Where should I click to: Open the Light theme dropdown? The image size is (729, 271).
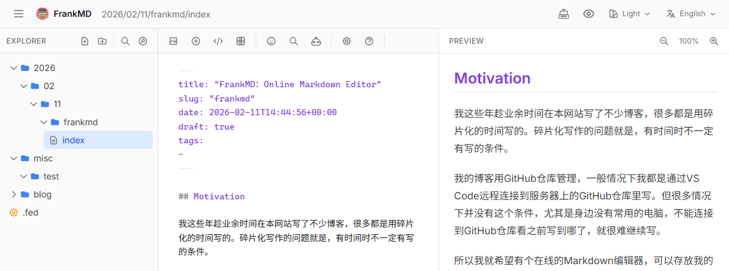coord(629,14)
